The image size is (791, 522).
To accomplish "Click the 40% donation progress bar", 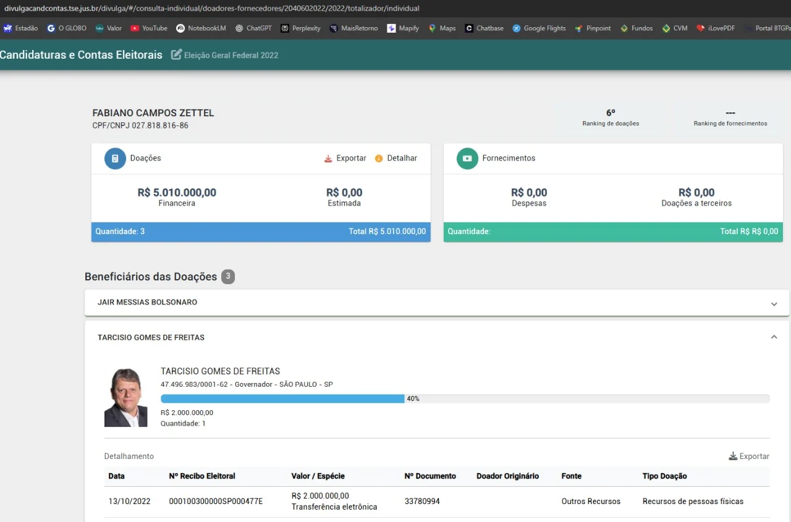I will 282,399.
